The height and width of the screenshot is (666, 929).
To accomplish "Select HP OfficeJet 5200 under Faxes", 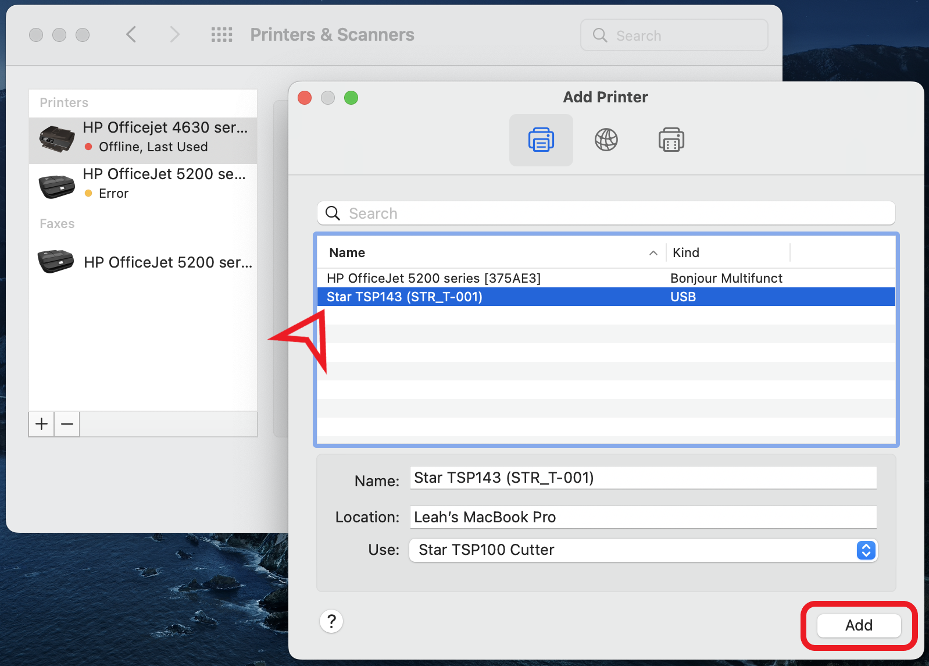I will click(143, 262).
